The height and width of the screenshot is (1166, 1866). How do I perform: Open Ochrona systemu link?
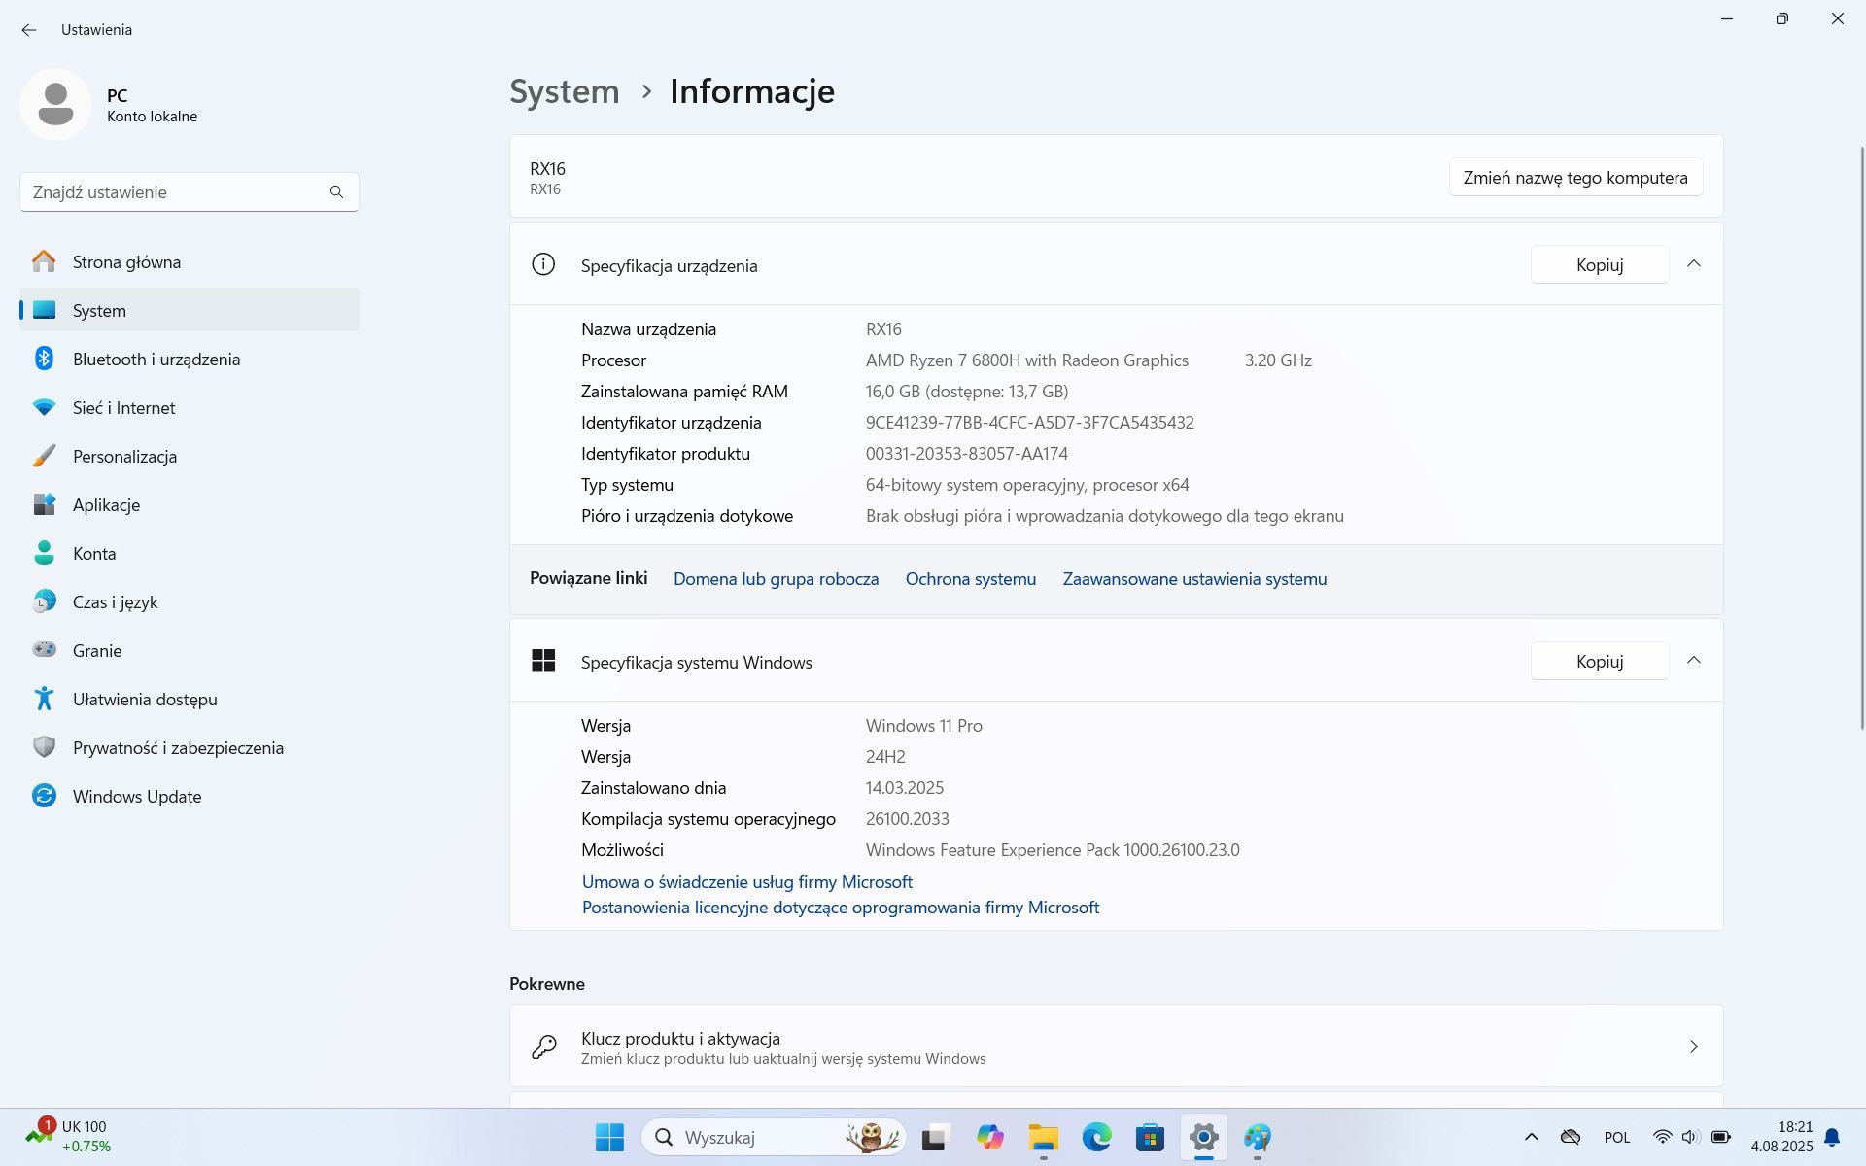pyautogui.click(x=970, y=578)
